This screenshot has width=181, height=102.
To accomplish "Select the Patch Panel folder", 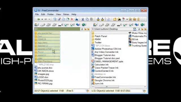I will 99,36.
